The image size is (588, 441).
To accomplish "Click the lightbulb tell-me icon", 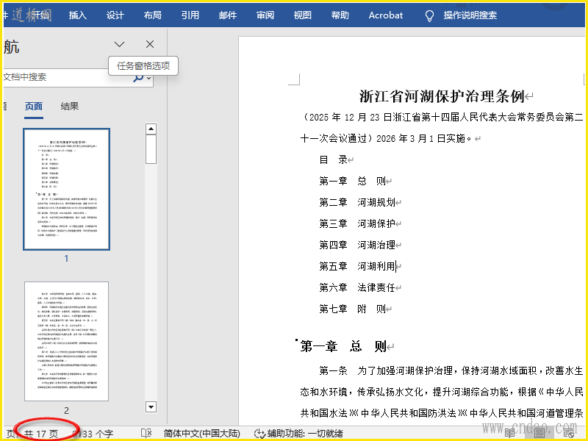I will pos(429,15).
